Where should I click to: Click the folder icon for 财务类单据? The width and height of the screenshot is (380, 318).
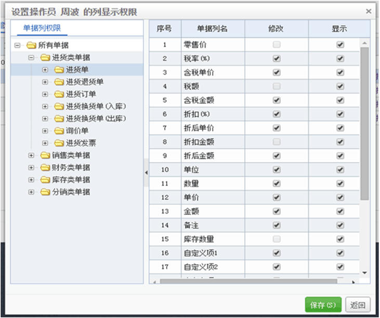coord(45,167)
